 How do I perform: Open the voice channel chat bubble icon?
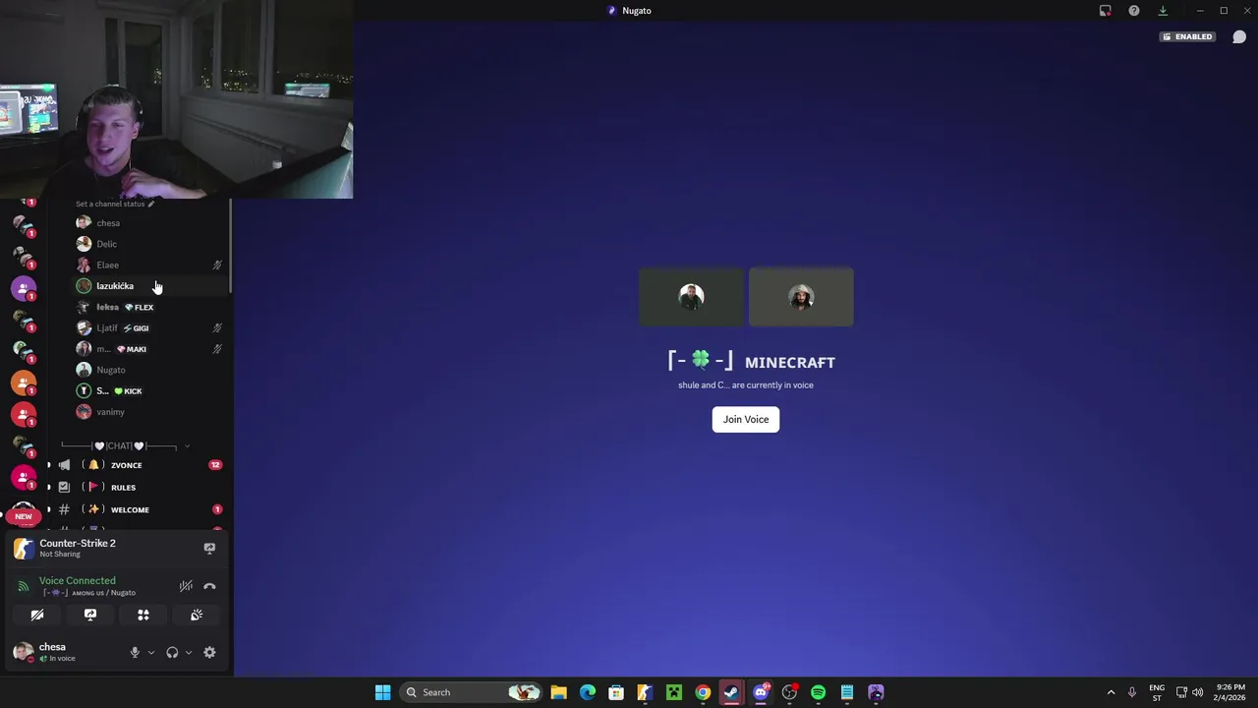pyautogui.click(x=1239, y=37)
